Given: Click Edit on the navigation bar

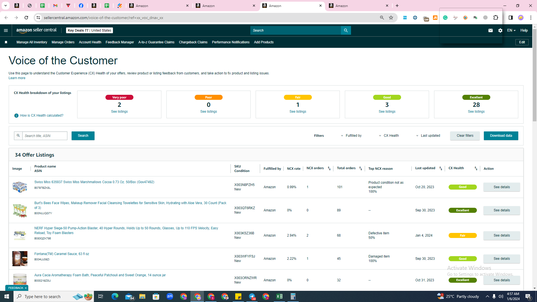Looking at the screenshot, I should 522,42.
